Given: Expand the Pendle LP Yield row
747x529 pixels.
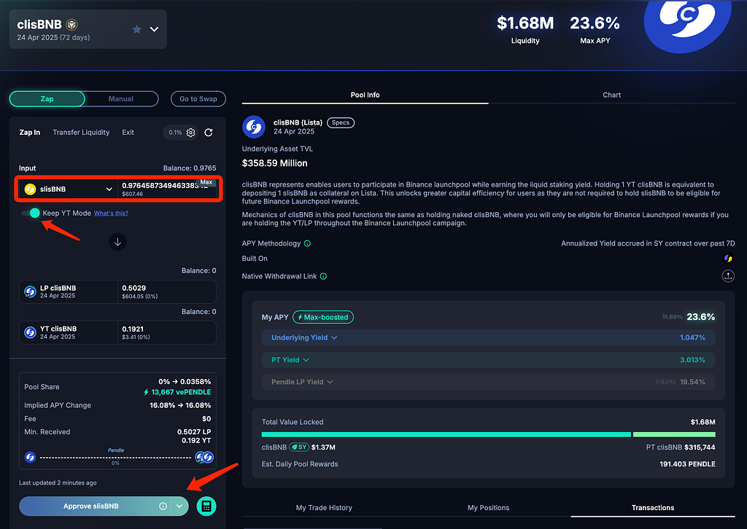Looking at the screenshot, I should tap(488, 382).
